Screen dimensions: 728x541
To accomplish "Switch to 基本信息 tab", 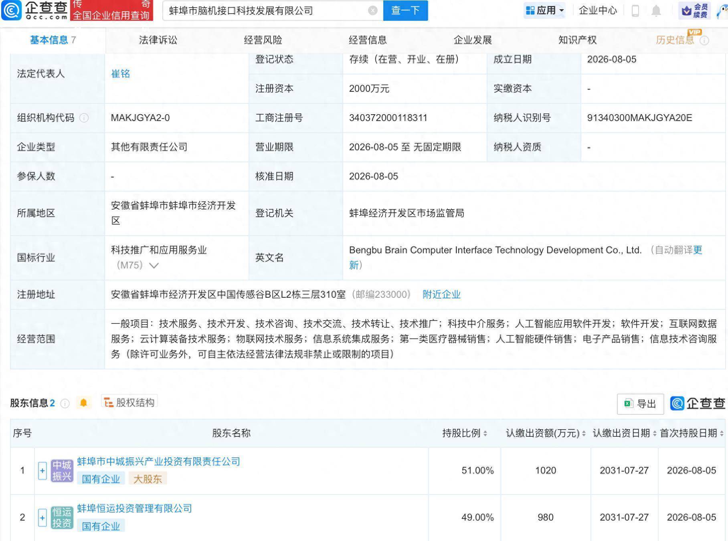I will tap(53, 40).
